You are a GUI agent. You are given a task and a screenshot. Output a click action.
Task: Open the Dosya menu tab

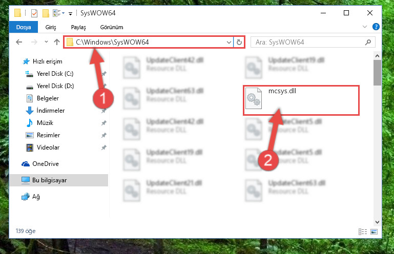[24, 27]
